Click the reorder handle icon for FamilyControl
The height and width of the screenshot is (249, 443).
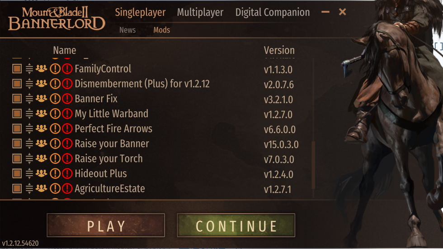coord(29,69)
